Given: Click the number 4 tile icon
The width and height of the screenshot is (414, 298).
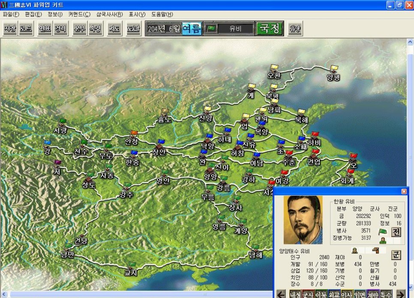Looking at the screenshot, I should pyautogui.click(x=375, y=250).
